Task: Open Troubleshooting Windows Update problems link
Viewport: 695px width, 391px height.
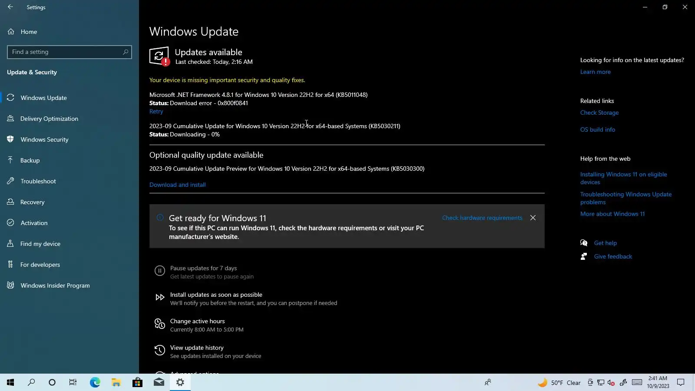Action: (626, 198)
